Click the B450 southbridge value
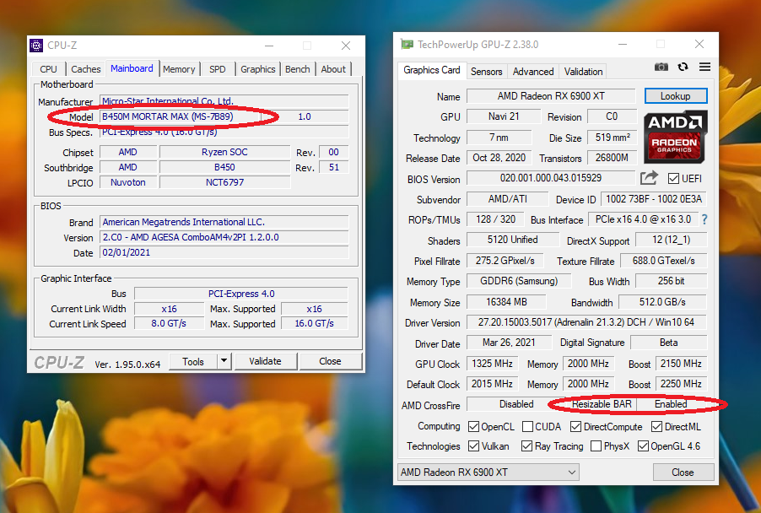This screenshot has height=513, width=761. 224,167
